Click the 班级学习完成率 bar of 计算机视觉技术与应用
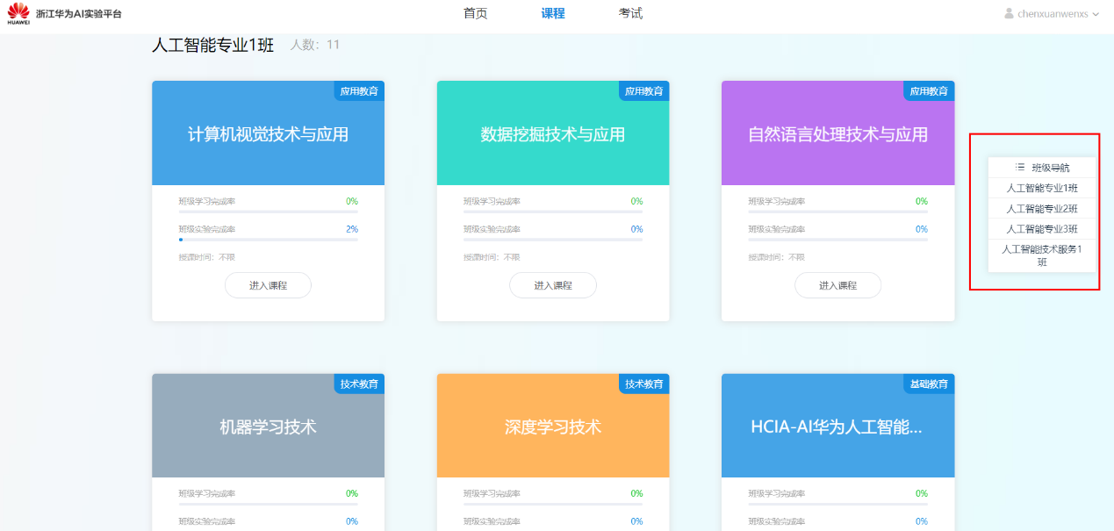Screen dimensions: 1114x531 point(268,212)
